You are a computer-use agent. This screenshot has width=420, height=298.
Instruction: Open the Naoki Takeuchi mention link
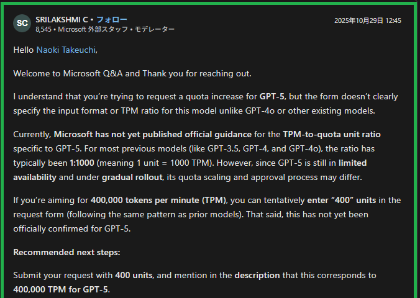[66, 50]
